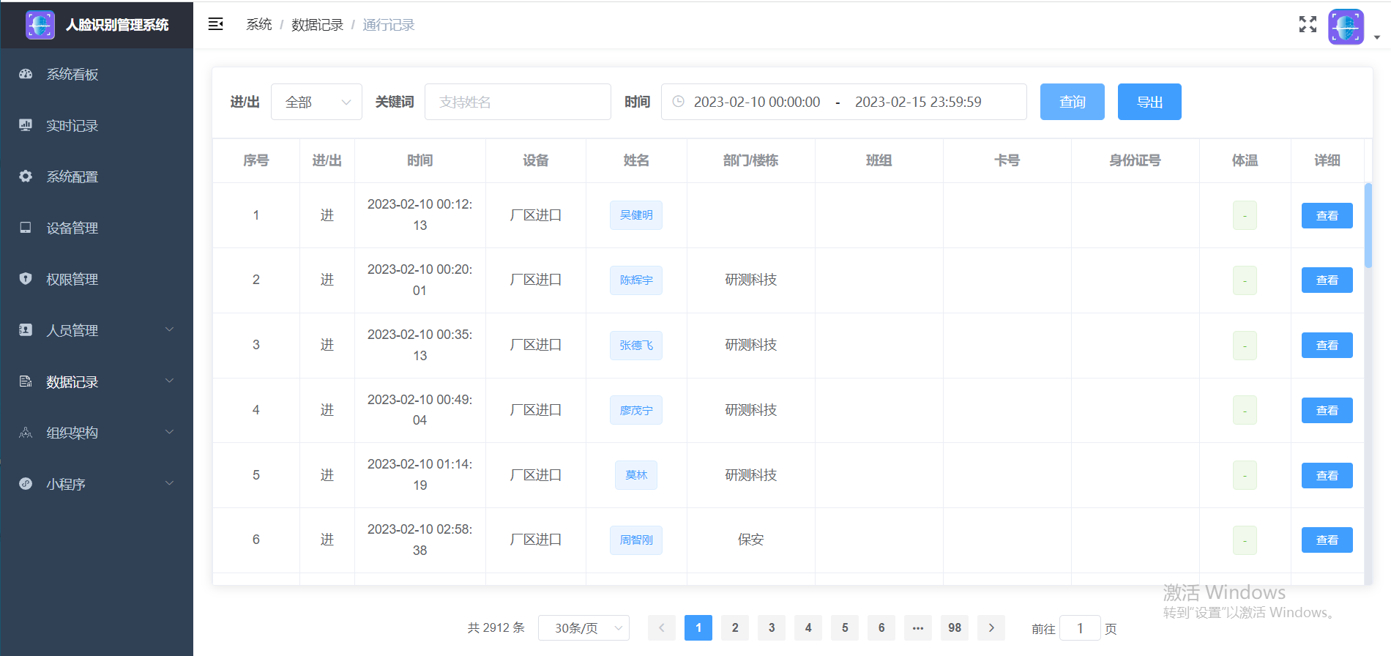
Task: Open 设备管理 menu item
Action: pyautogui.click(x=97, y=228)
